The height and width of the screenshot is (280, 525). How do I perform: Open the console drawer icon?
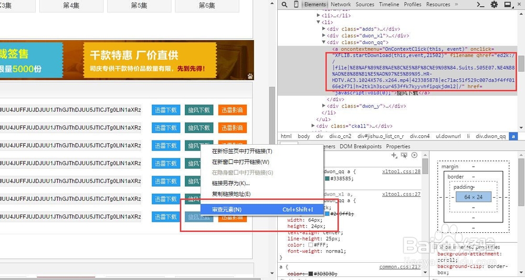480,5
